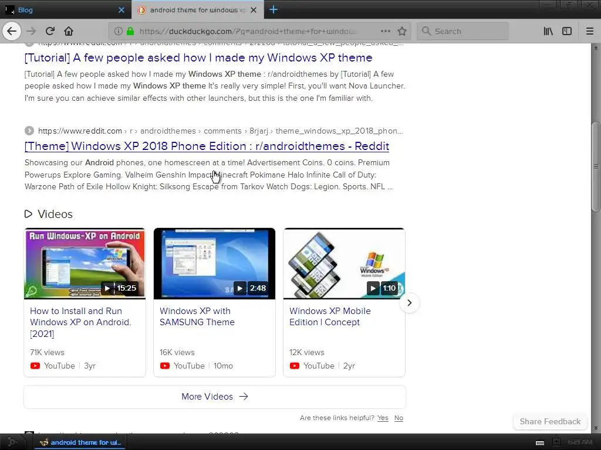The height and width of the screenshot is (450, 601).
Task: Click the reddit favicon of second result
Action: click(29, 131)
